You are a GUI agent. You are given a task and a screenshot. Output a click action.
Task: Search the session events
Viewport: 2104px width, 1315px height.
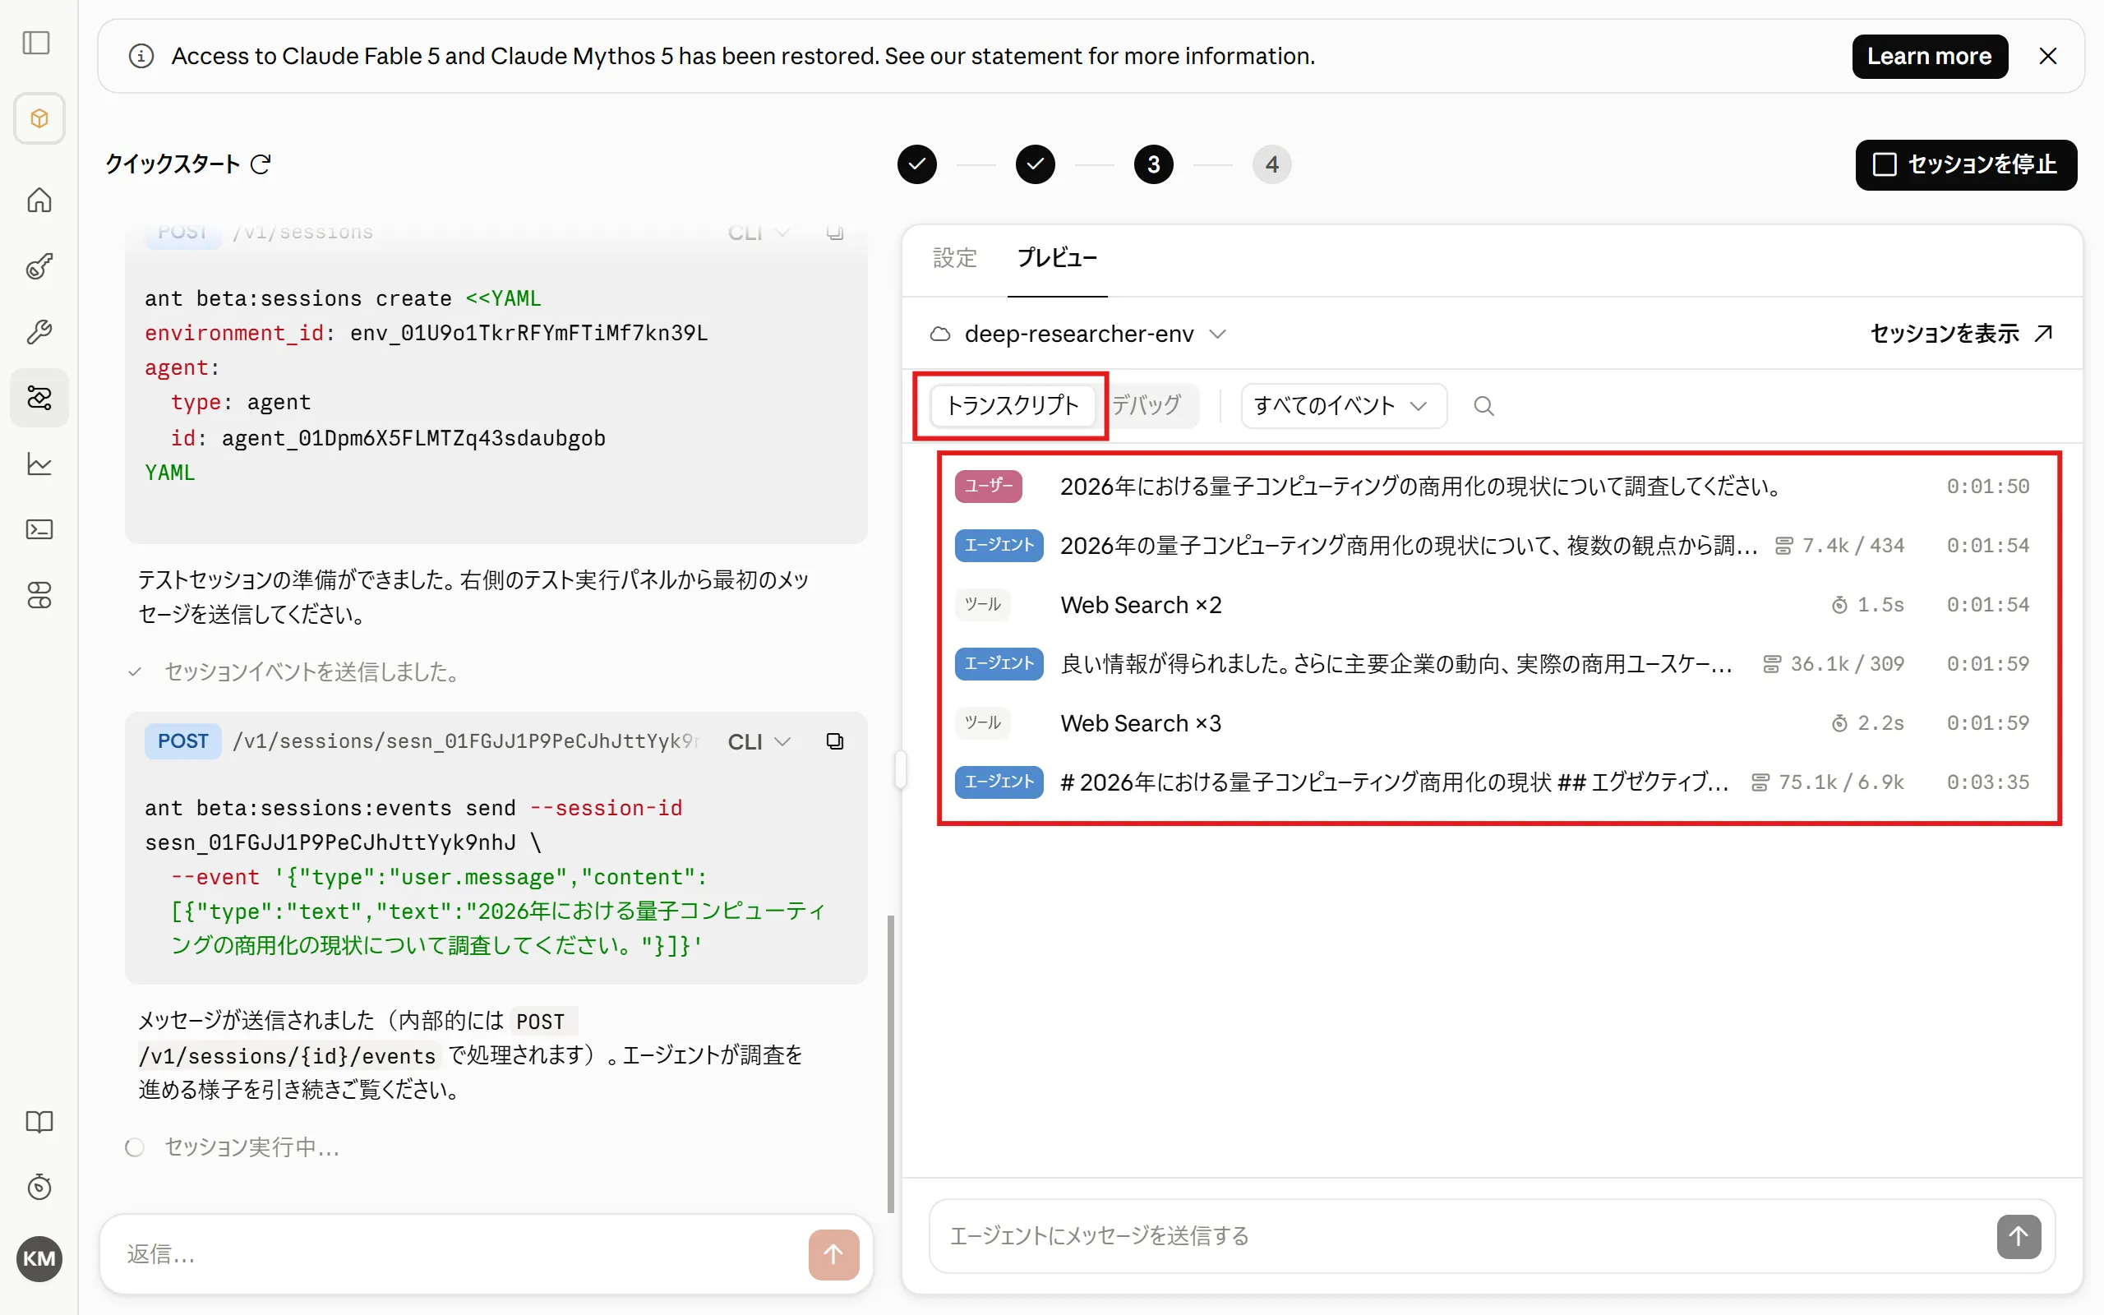click(1484, 406)
